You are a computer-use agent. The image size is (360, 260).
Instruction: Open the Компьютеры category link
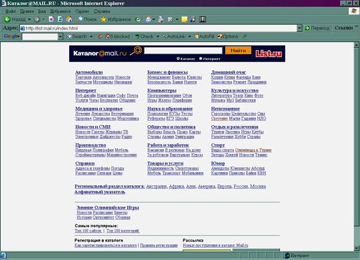click(162, 91)
